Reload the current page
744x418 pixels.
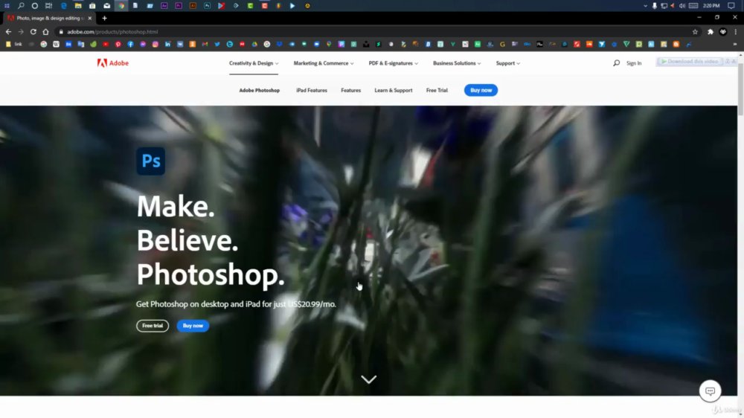[33, 32]
